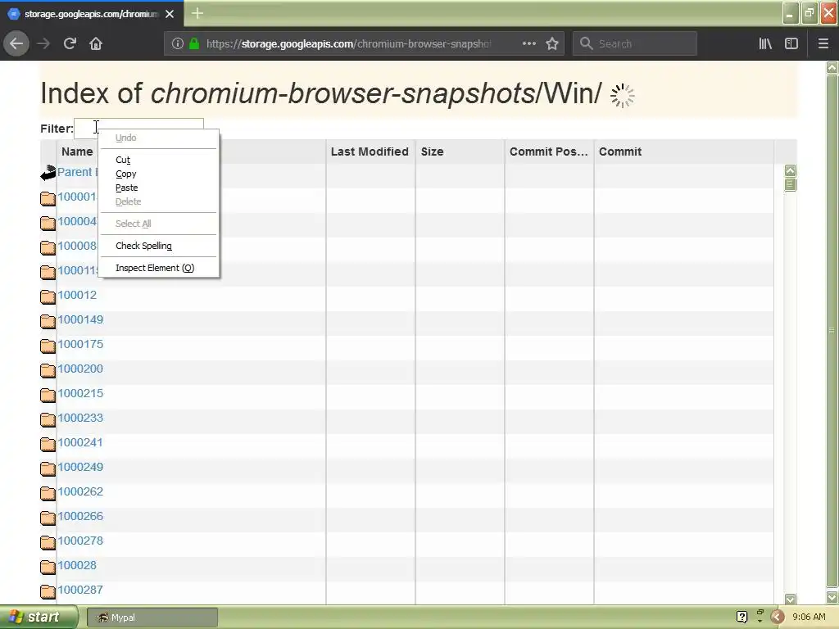The image size is (839, 629).
Task: Click the Parent directory arrow icon
Action: coord(48,173)
